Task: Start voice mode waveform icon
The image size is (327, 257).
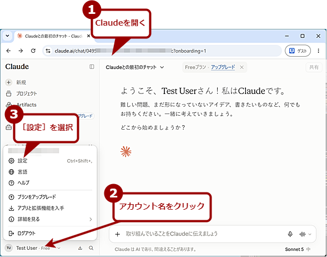Action: [303, 234]
